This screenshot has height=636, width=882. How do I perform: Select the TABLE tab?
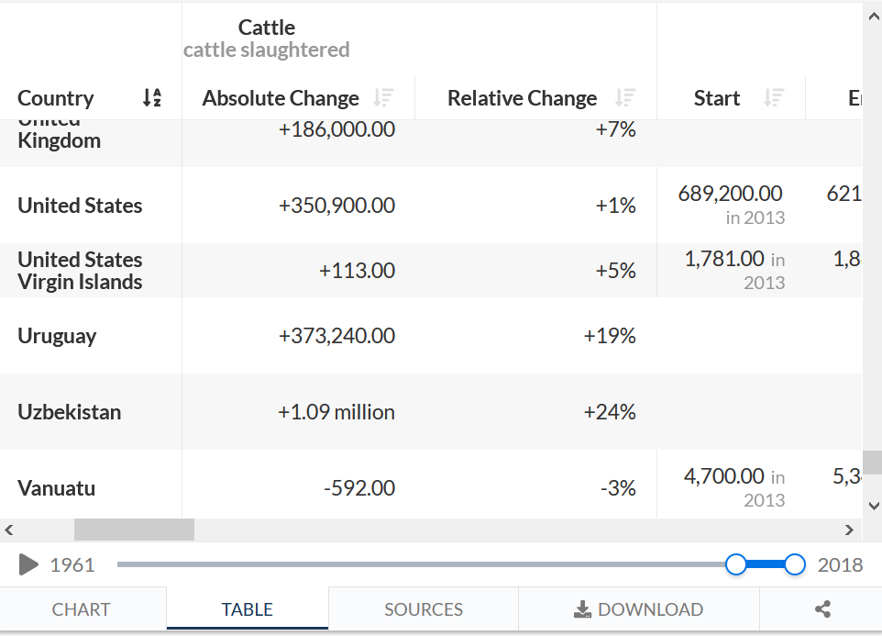point(248,609)
